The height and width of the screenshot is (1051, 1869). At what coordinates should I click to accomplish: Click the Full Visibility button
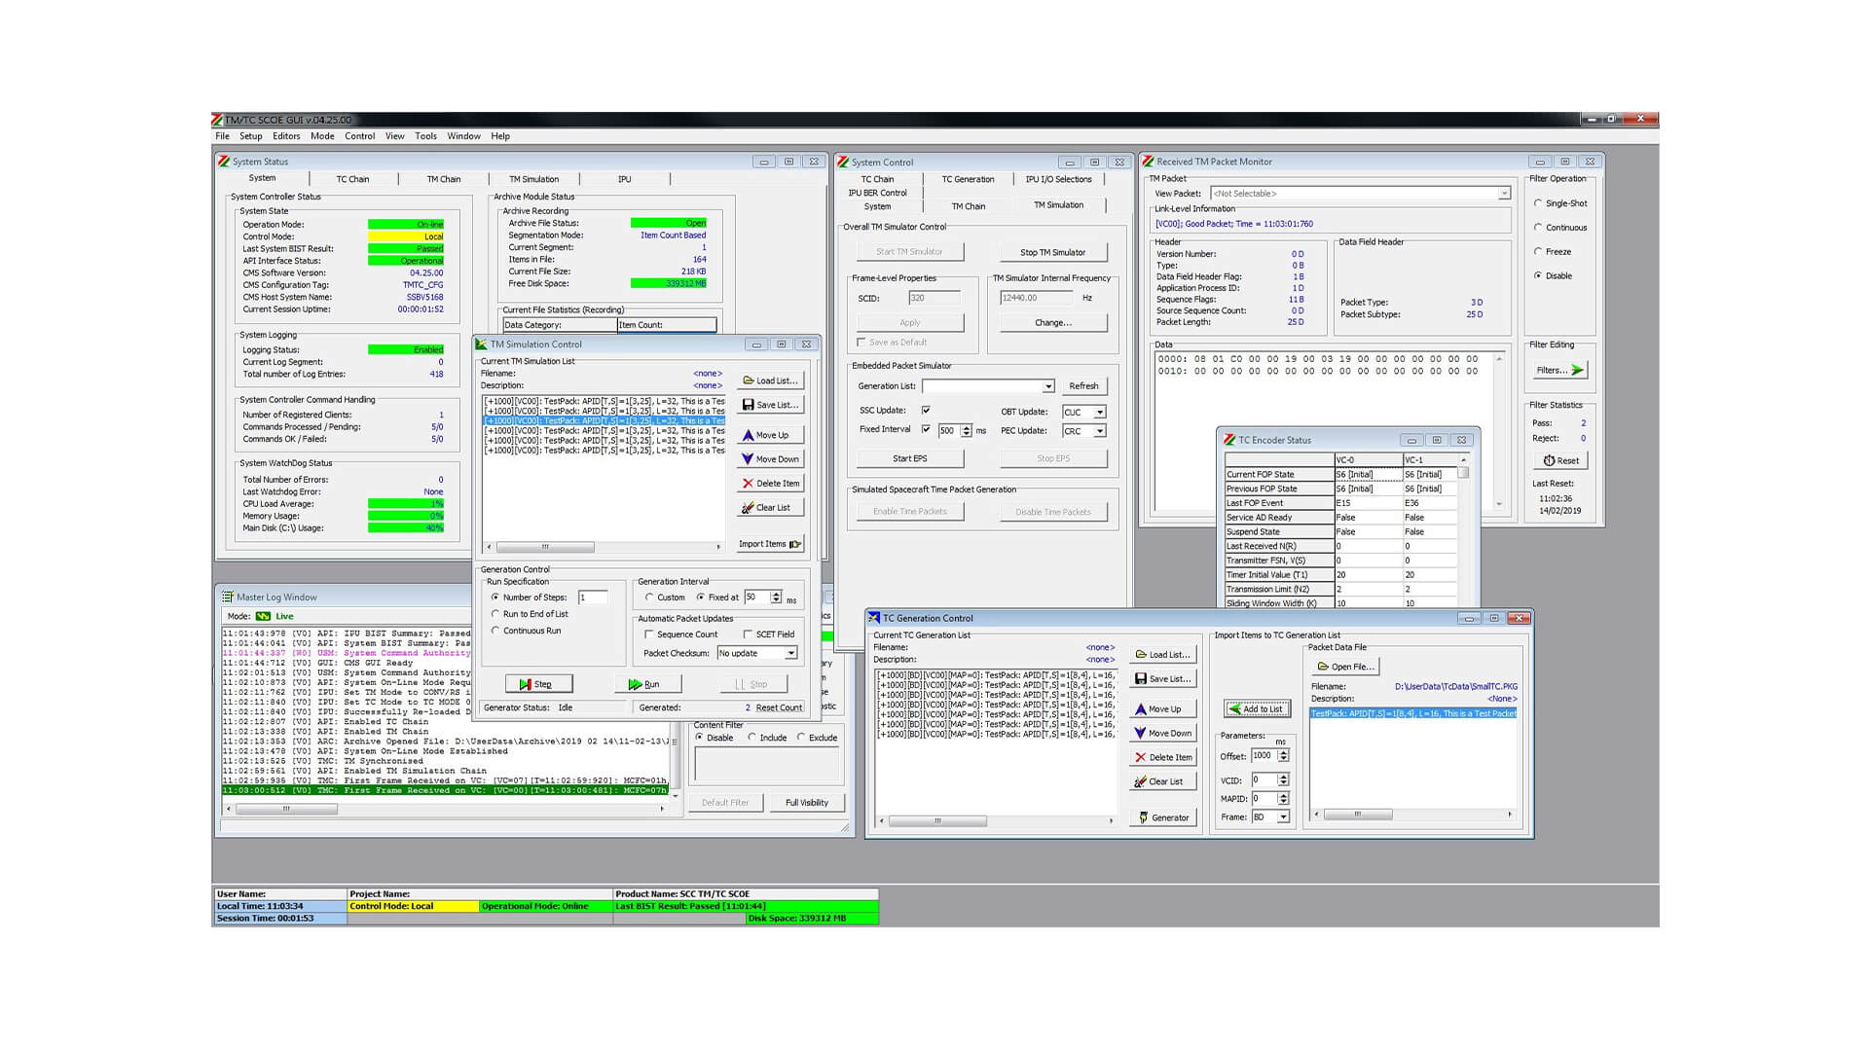point(807,803)
